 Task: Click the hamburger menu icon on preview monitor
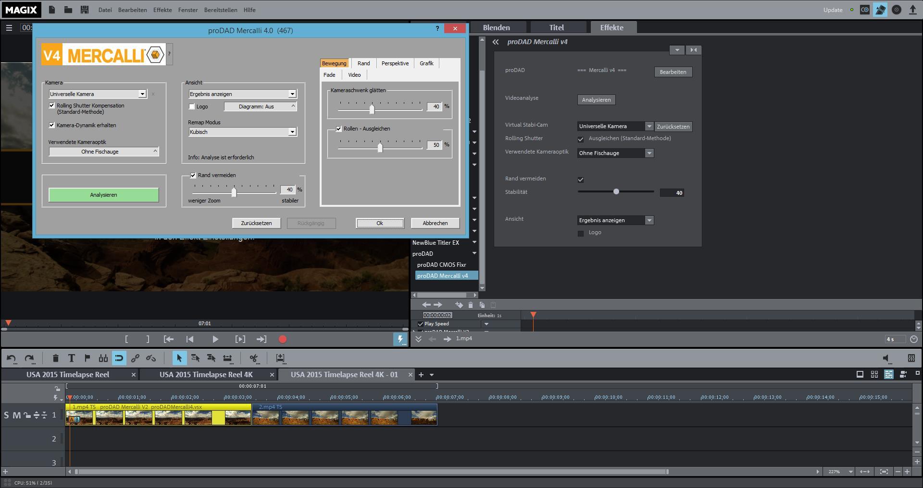pyautogui.click(x=9, y=28)
